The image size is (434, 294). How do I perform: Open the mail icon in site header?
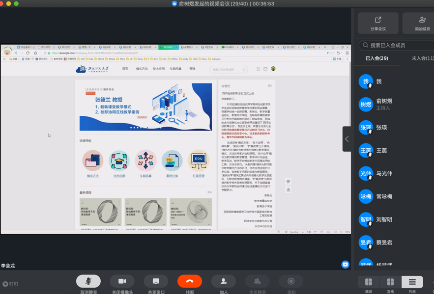265,69
